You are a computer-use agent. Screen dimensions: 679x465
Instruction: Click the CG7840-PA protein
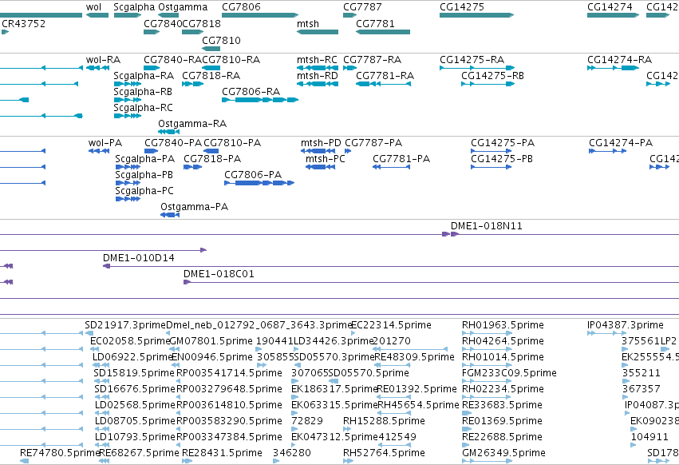[x=151, y=151]
